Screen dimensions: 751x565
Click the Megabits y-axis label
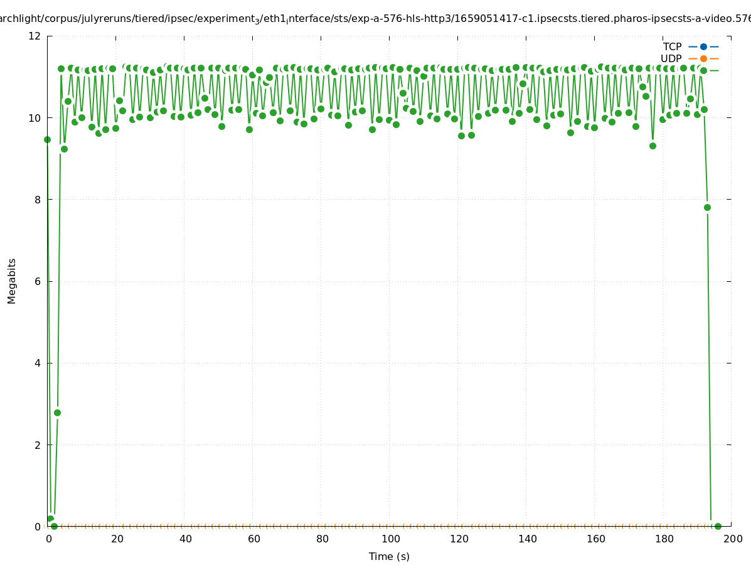click(12, 281)
